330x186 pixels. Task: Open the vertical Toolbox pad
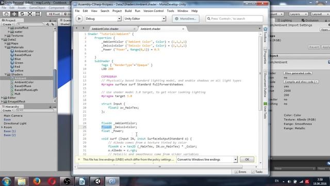(265, 35)
